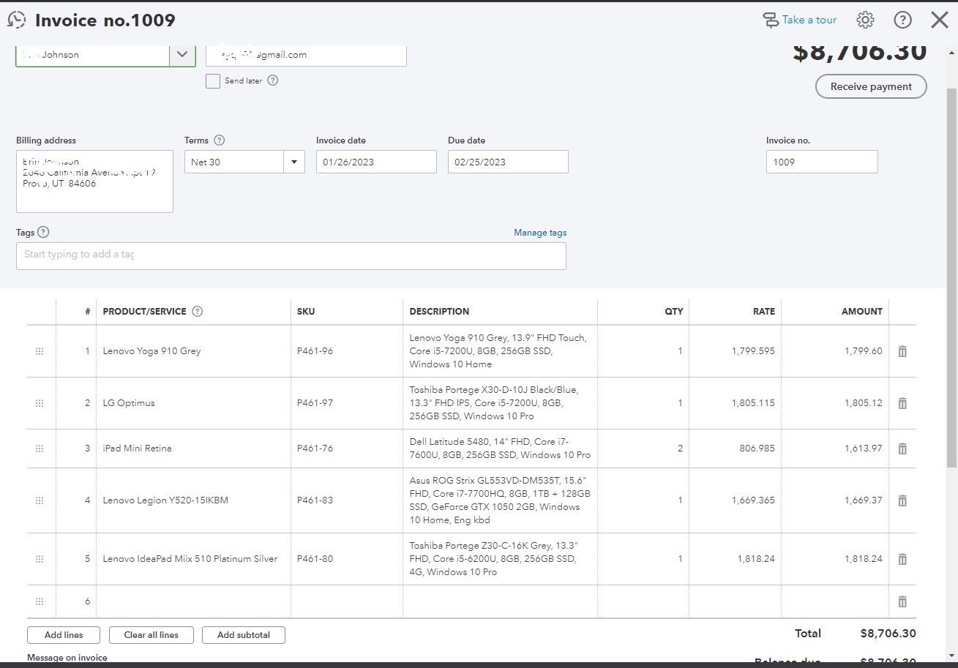Click the Add lines button
Viewport: 958px width, 668px height.
[x=64, y=635]
